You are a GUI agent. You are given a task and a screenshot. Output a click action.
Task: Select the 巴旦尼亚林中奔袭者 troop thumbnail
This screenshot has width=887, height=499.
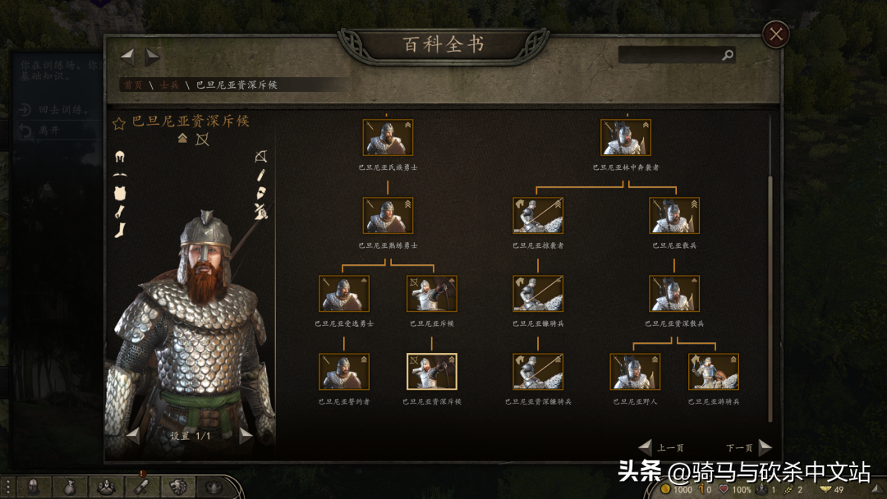coord(626,137)
